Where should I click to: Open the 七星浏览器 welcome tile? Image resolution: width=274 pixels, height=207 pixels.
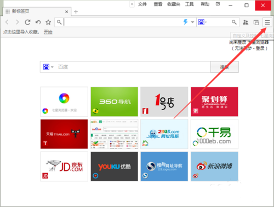[64, 102]
